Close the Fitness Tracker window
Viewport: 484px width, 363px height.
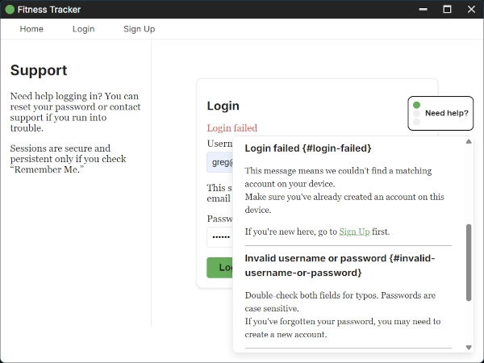coord(471,9)
